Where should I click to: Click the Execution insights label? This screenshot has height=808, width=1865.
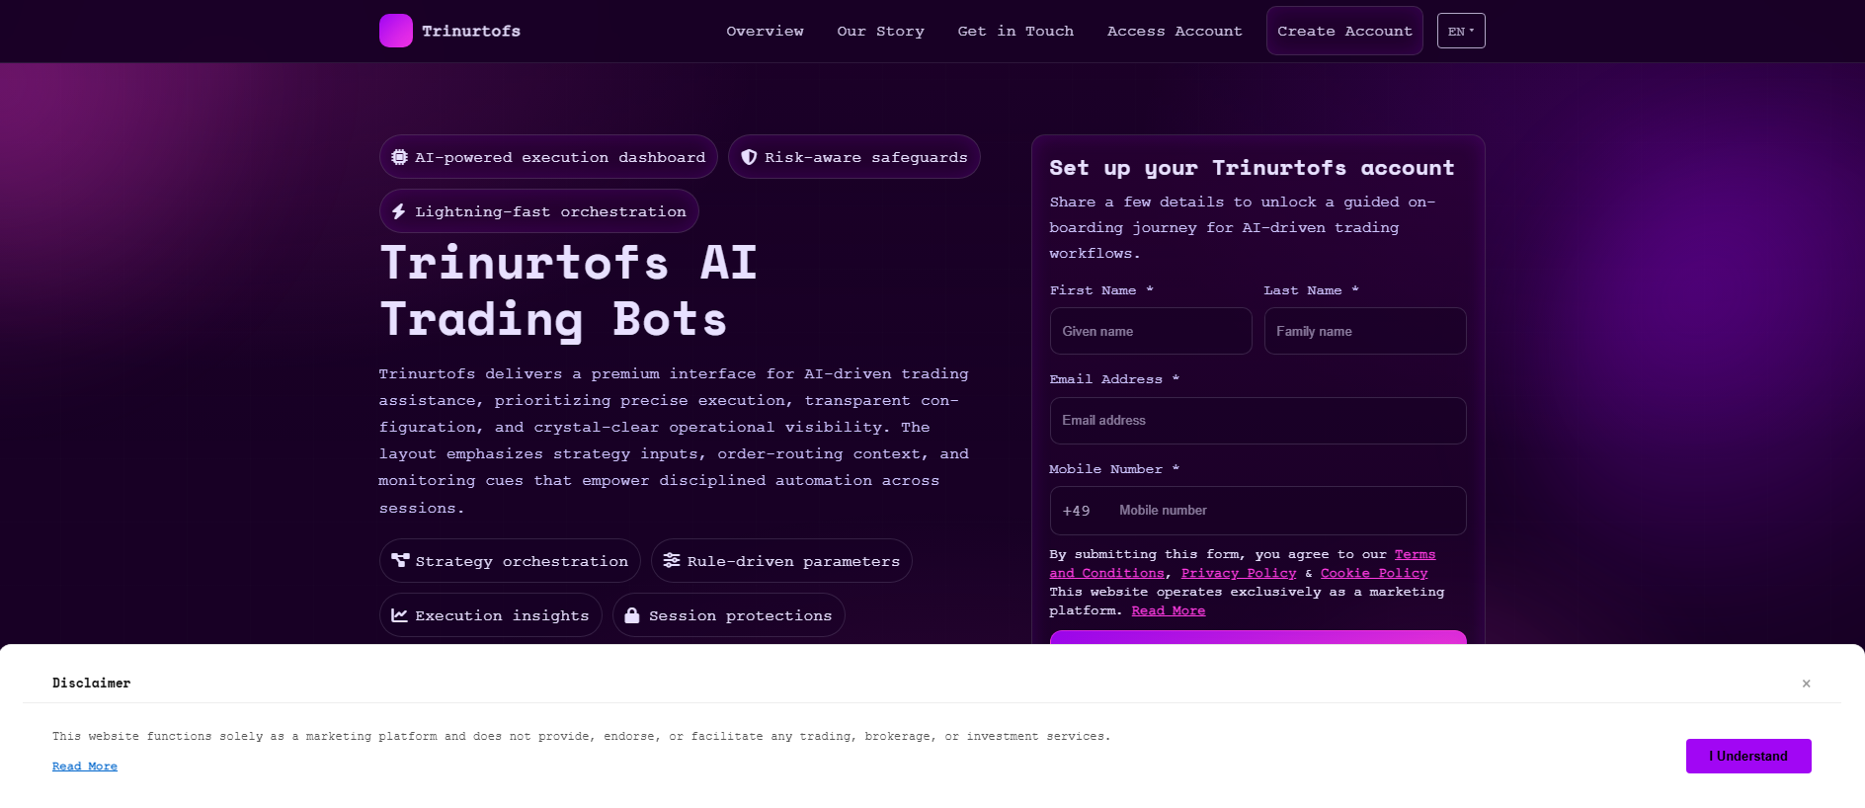502,615
